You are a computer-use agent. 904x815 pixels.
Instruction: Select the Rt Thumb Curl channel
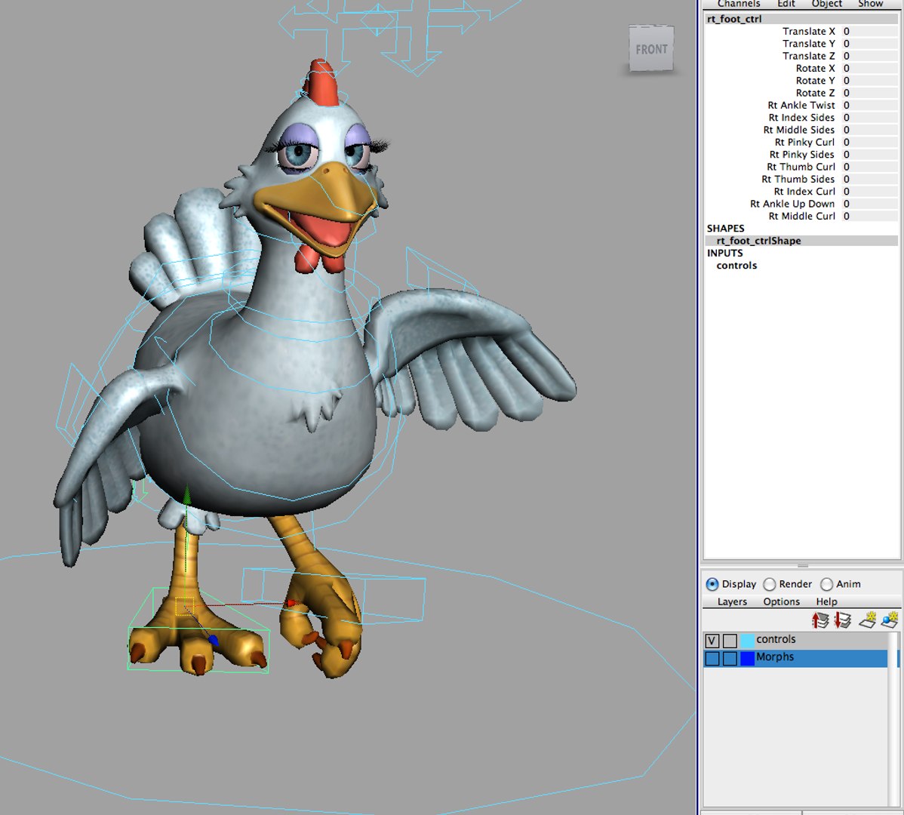tap(801, 167)
